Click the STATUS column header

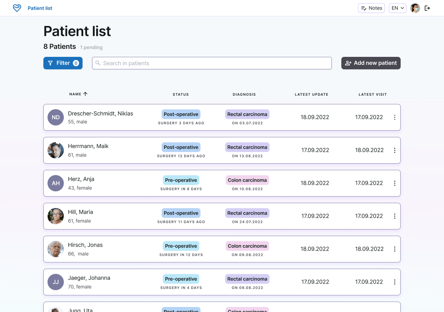pyautogui.click(x=181, y=94)
